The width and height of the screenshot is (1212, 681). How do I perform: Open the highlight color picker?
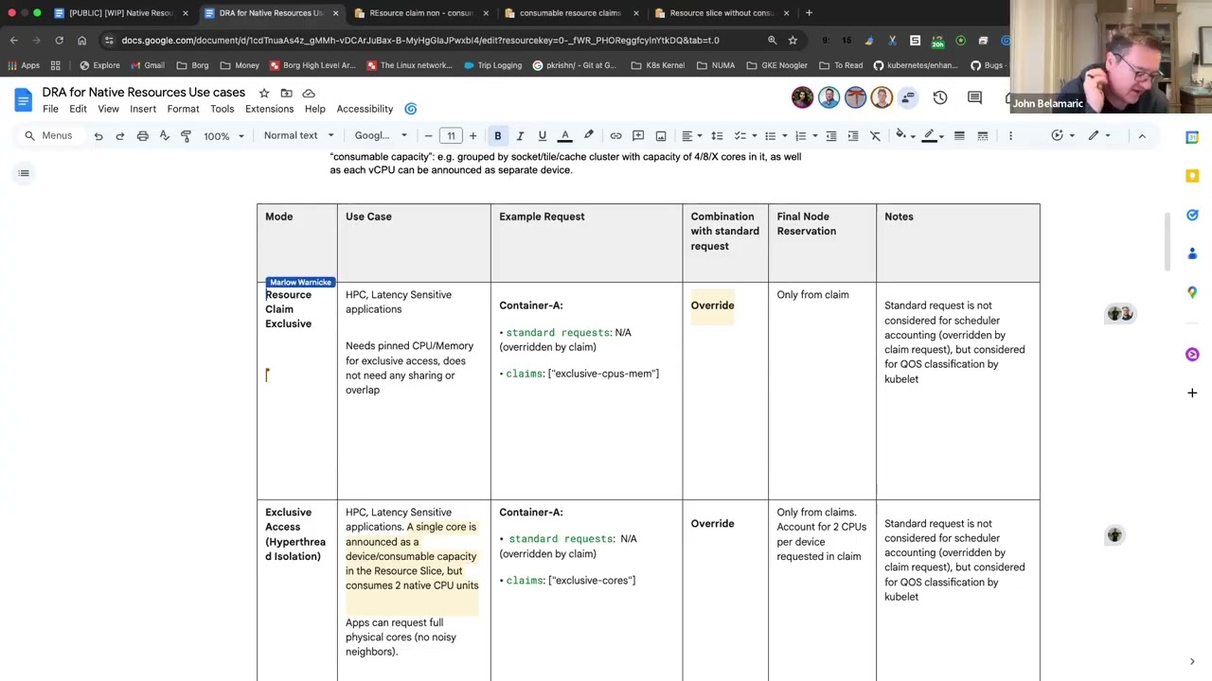click(x=588, y=136)
